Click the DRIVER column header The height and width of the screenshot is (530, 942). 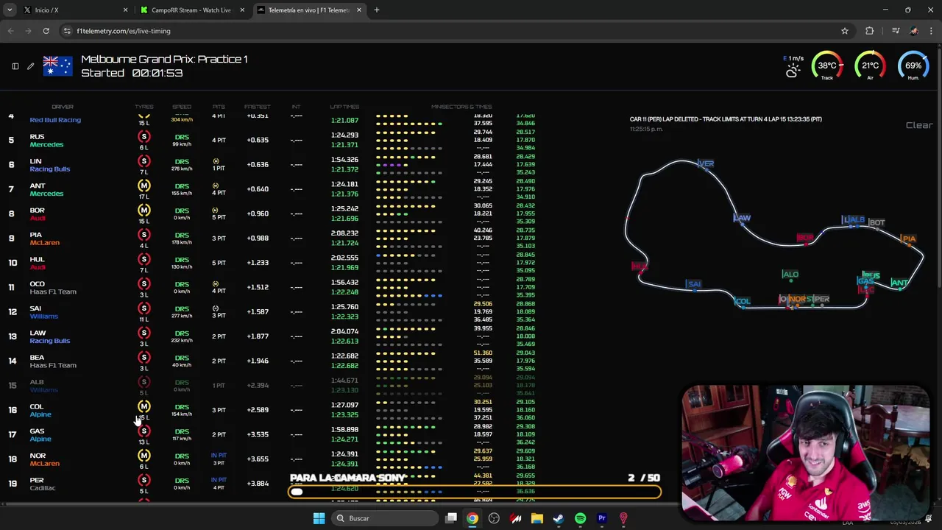pos(63,107)
